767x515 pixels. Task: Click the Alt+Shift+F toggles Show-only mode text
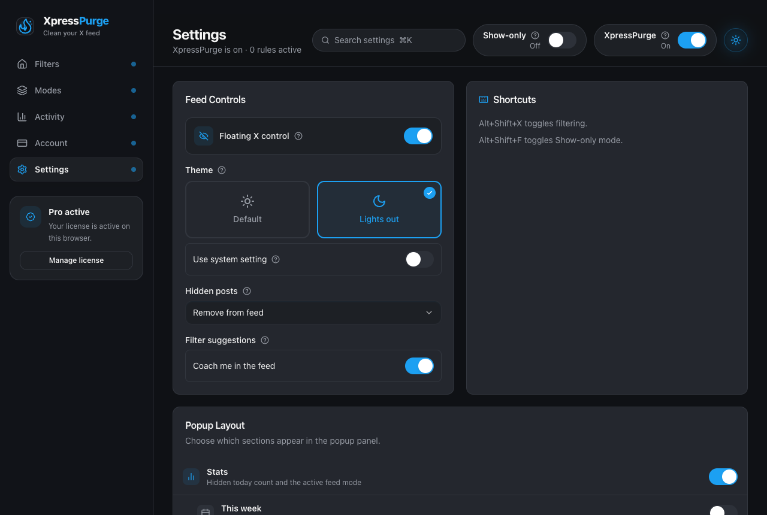coord(551,140)
